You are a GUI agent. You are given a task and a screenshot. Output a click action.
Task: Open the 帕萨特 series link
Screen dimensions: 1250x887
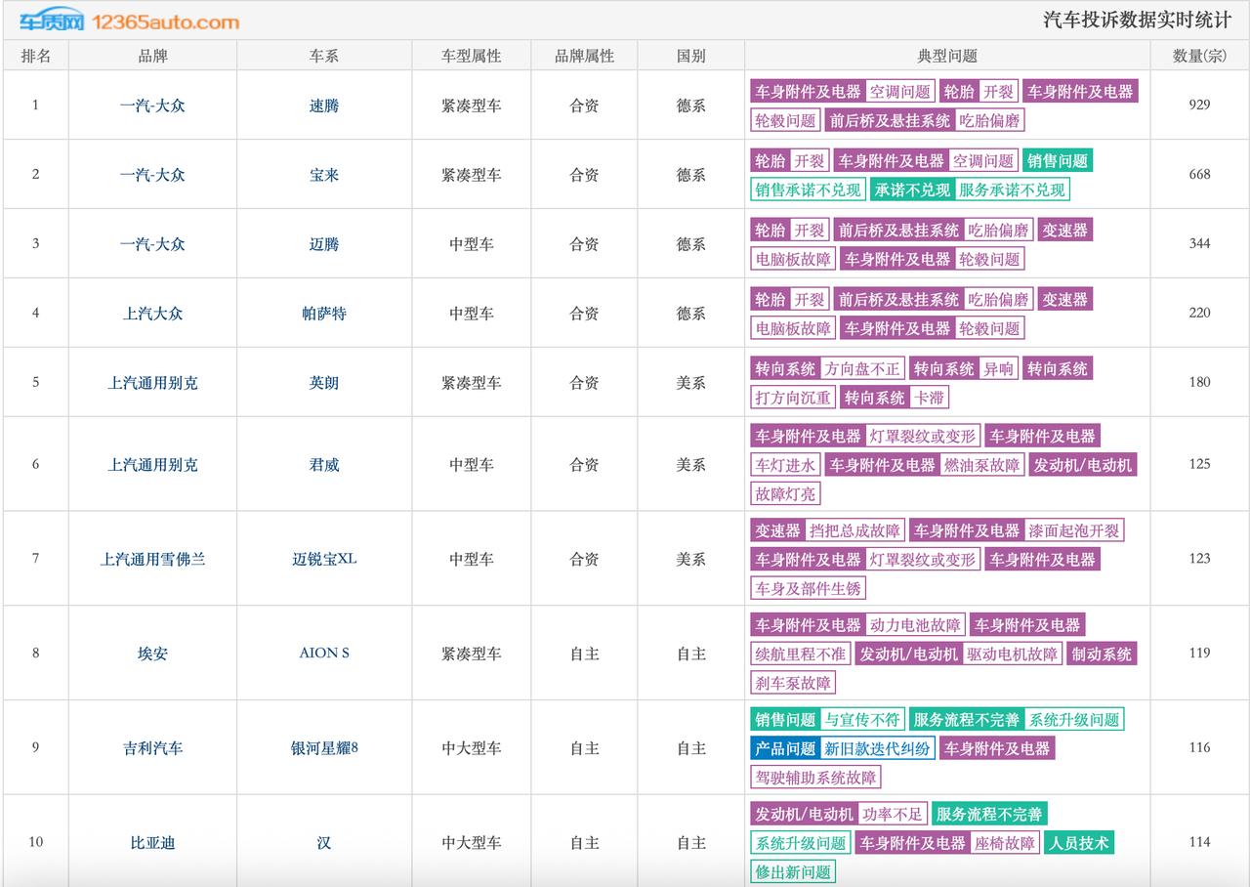pyautogui.click(x=324, y=314)
